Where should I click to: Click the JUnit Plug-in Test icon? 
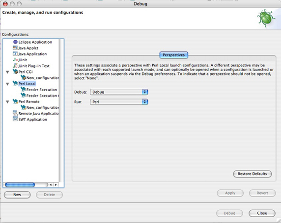(x=15, y=66)
